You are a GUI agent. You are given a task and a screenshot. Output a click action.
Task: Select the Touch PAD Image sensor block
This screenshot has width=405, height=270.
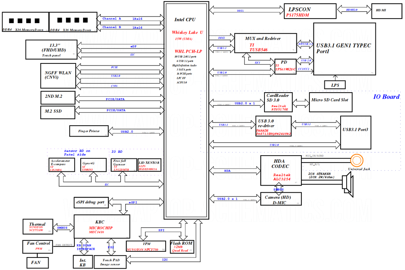click(x=110, y=262)
